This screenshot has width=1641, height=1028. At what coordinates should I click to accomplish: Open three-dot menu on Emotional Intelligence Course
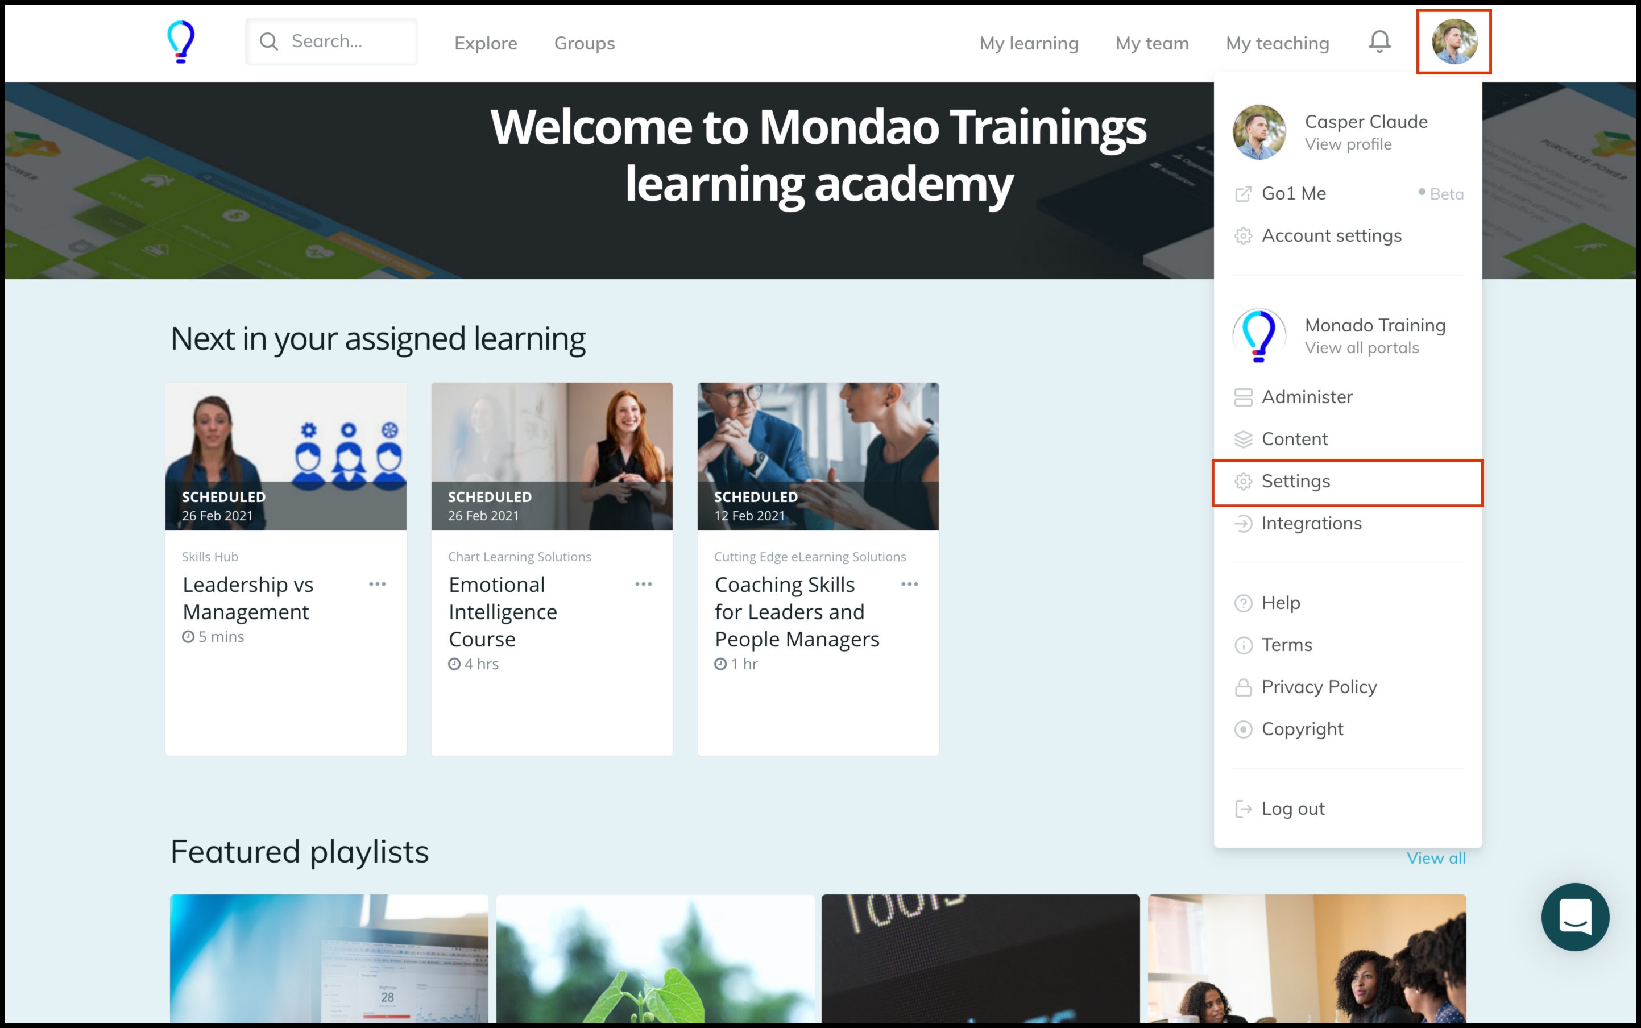click(x=643, y=584)
